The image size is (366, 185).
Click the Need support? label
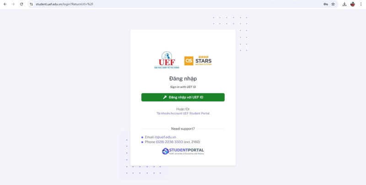pos(183,129)
